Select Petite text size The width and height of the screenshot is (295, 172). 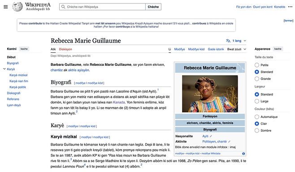(x=257, y=65)
